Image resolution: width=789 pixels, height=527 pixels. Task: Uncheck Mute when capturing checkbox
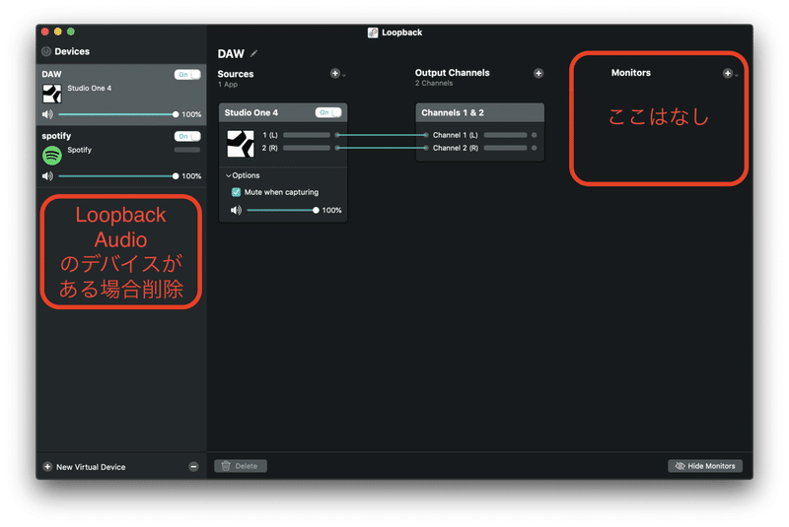point(236,192)
